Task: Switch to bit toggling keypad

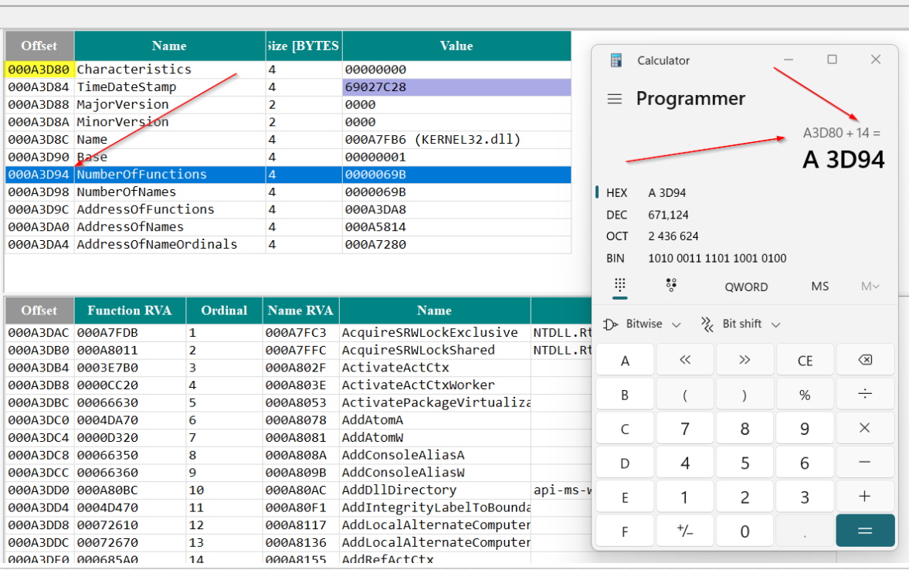Action: coord(671,286)
